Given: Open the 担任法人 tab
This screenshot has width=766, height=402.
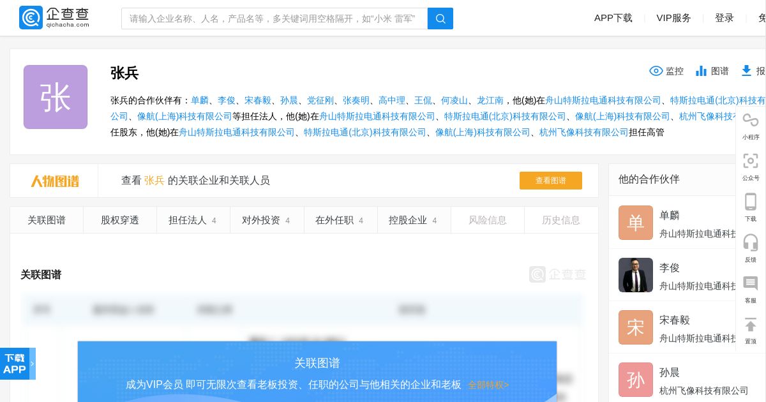Looking at the screenshot, I should coord(193,220).
